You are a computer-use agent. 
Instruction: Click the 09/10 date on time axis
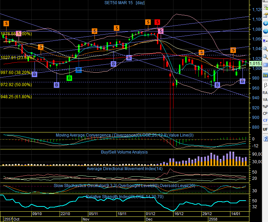coord(37,214)
